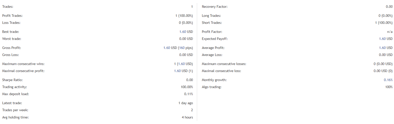The height and width of the screenshot is (124, 394).
Task: Click the Gross Profit 1.60 USD amount
Action: [x=170, y=48]
